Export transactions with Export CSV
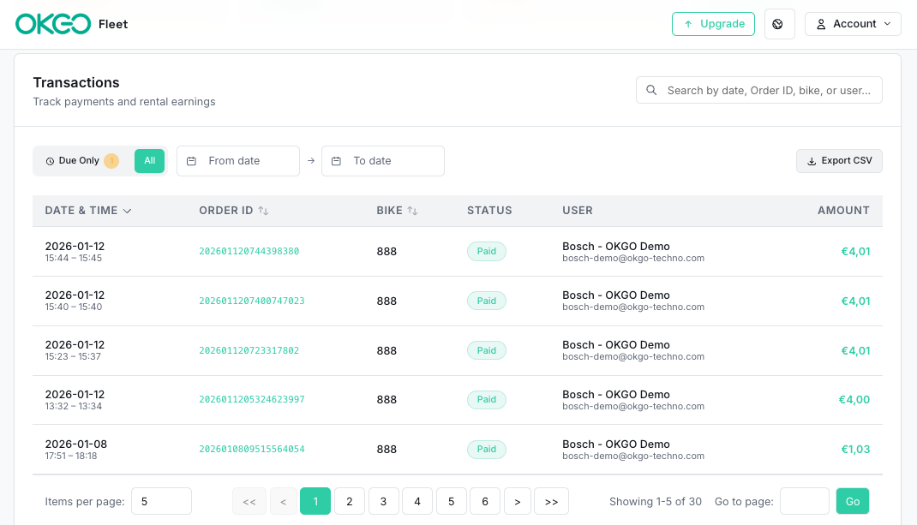The height and width of the screenshot is (525, 917). [x=839, y=161]
